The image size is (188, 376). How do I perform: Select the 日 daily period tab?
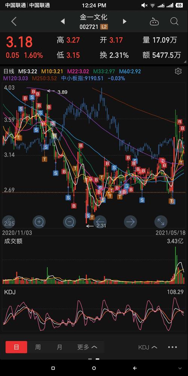16,347
